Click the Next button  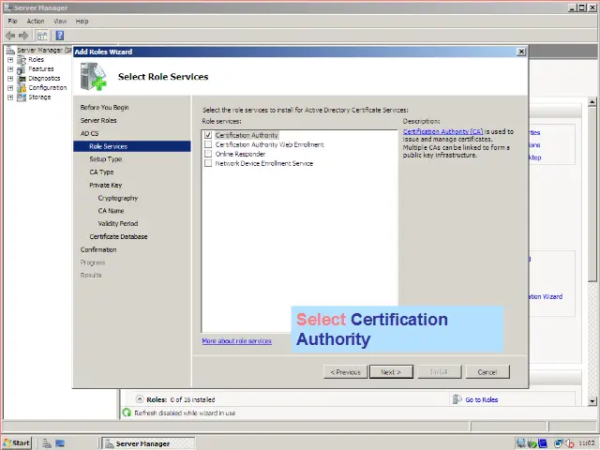pos(391,372)
